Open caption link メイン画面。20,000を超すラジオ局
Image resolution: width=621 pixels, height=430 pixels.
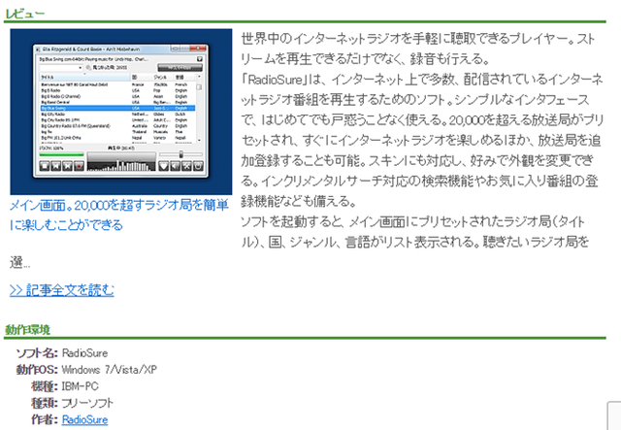coord(118,215)
